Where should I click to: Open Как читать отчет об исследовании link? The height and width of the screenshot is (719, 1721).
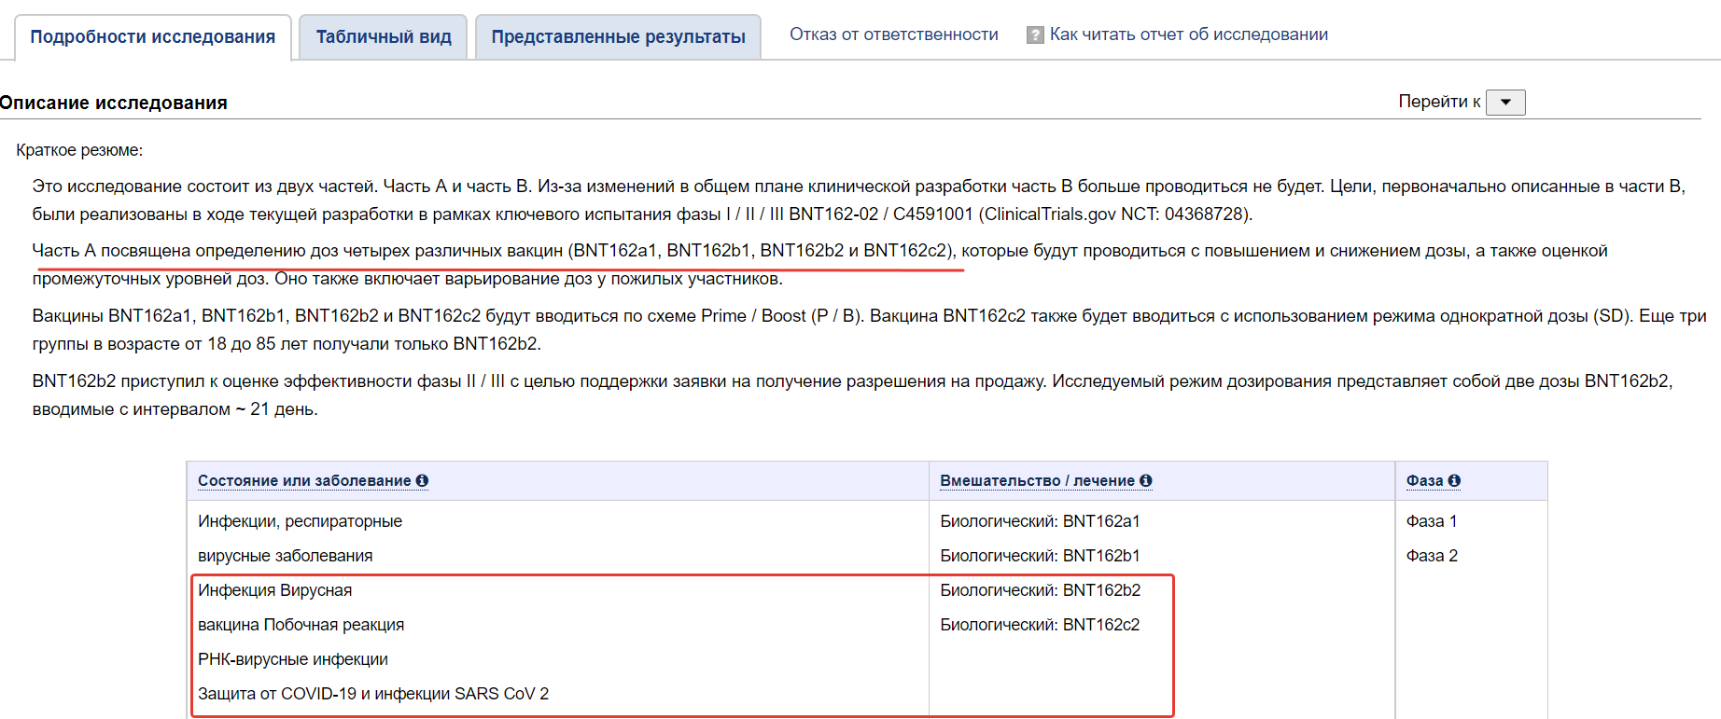1189,35
